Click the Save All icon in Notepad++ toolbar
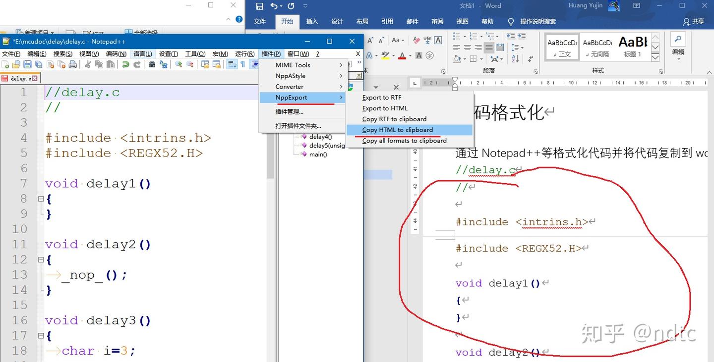714x362 pixels. (x=39, y=64)
